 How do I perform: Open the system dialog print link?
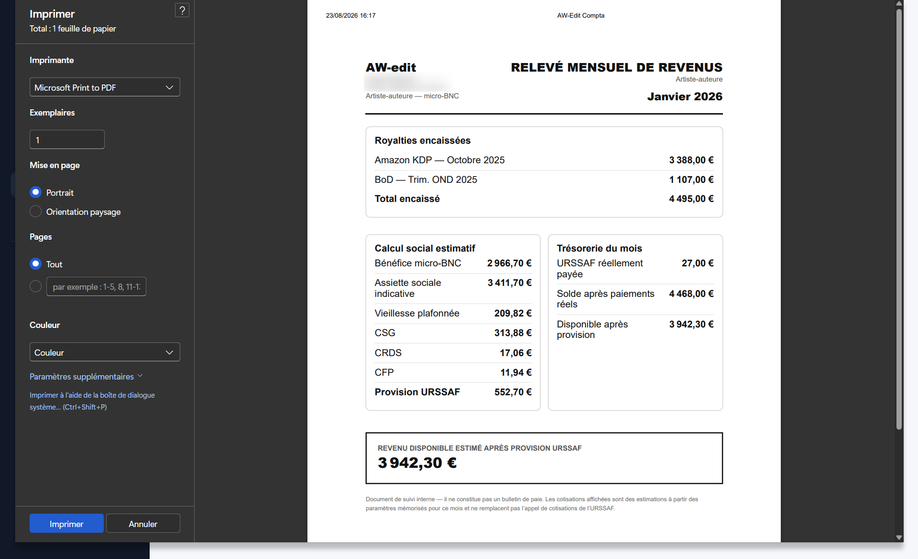[92, 401]
